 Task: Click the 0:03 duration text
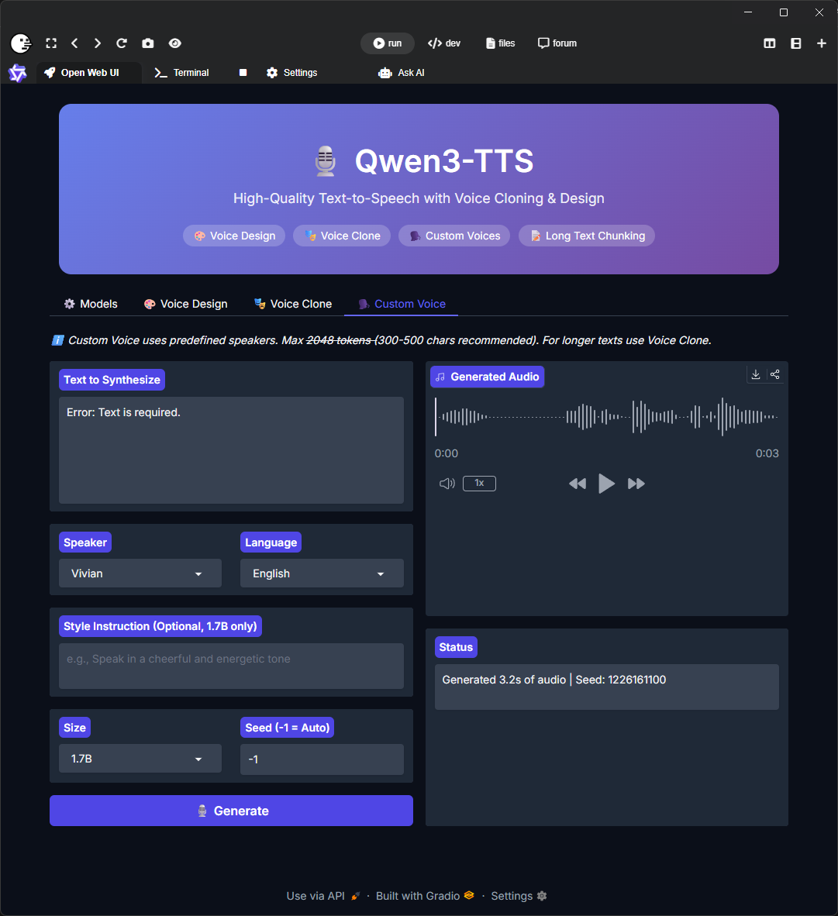767,453
